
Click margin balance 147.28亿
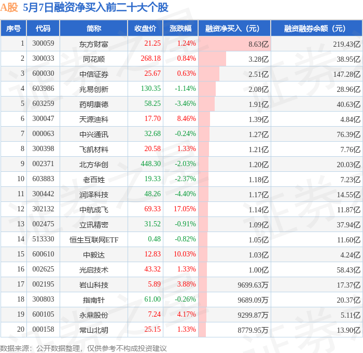point(347,74)
